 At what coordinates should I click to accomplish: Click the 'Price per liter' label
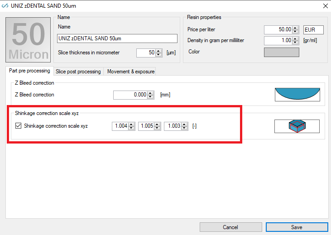(201, 29)
